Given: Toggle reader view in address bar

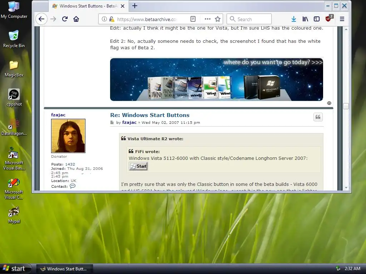Looking at the screenshot, I should [193, 19].
